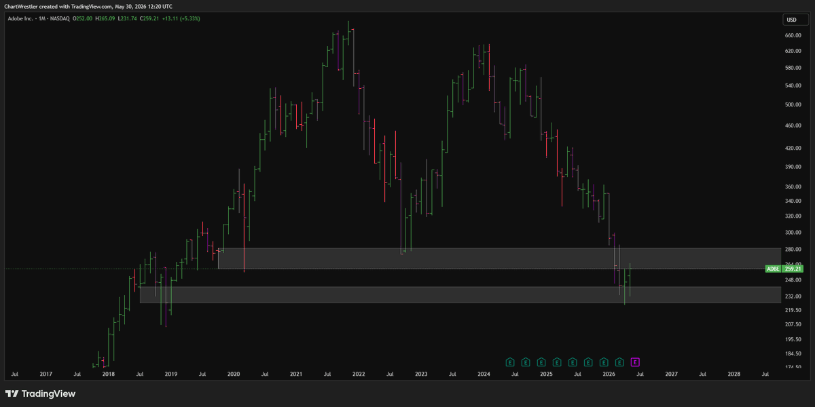815x407 pixels.
Task: Click the 207.50 price axis label
Action: point(794,324)
